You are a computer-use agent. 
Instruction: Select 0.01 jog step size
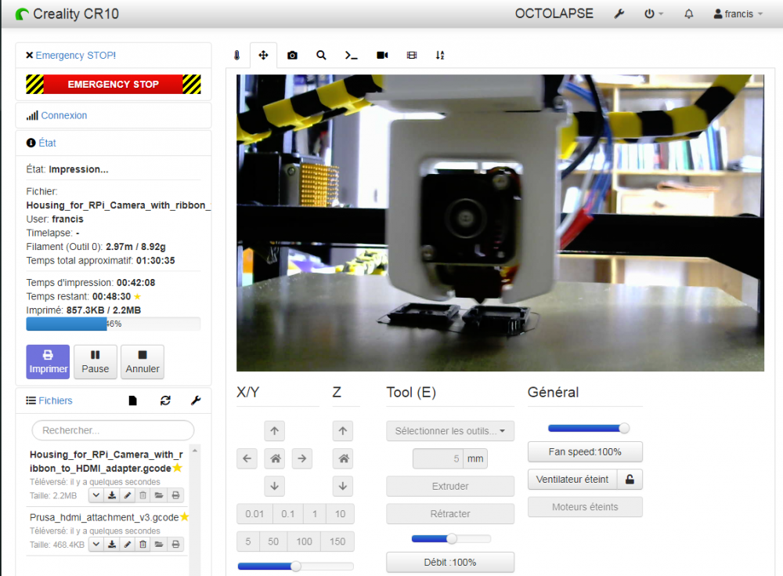[254, 514]
